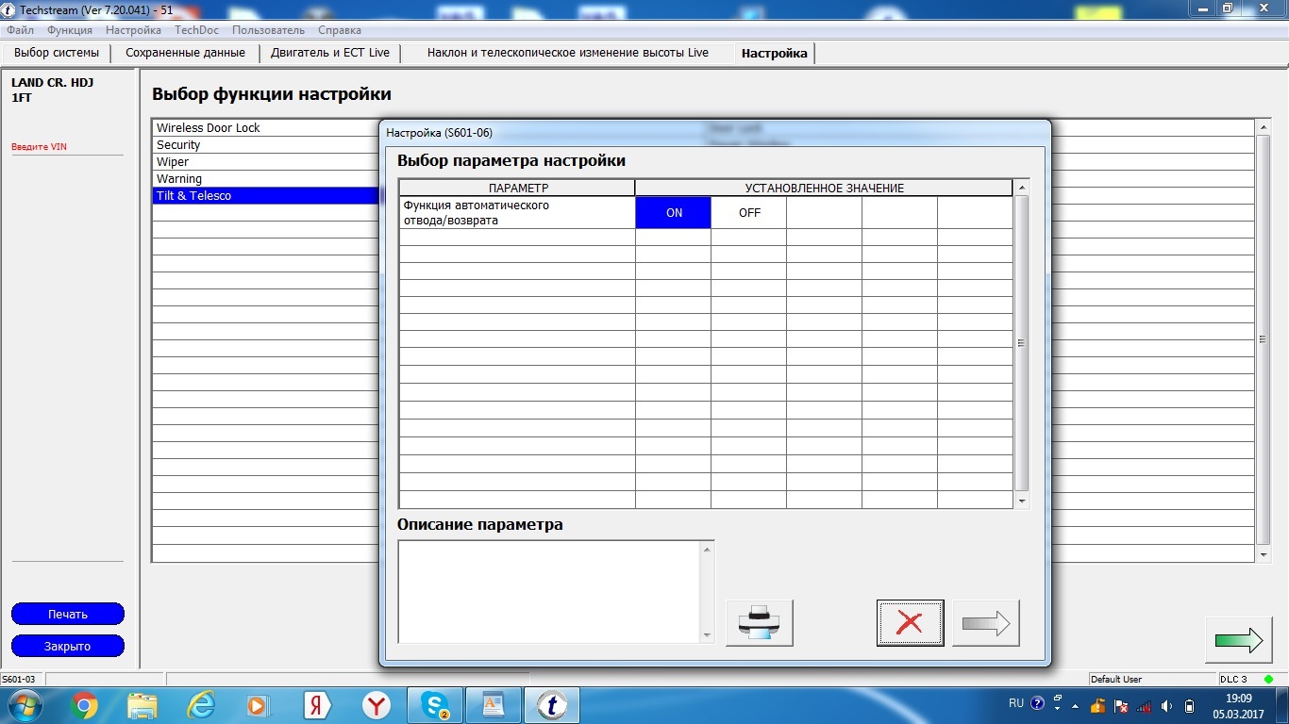
Task: Click the Печать button
Action: pos(68,615)
